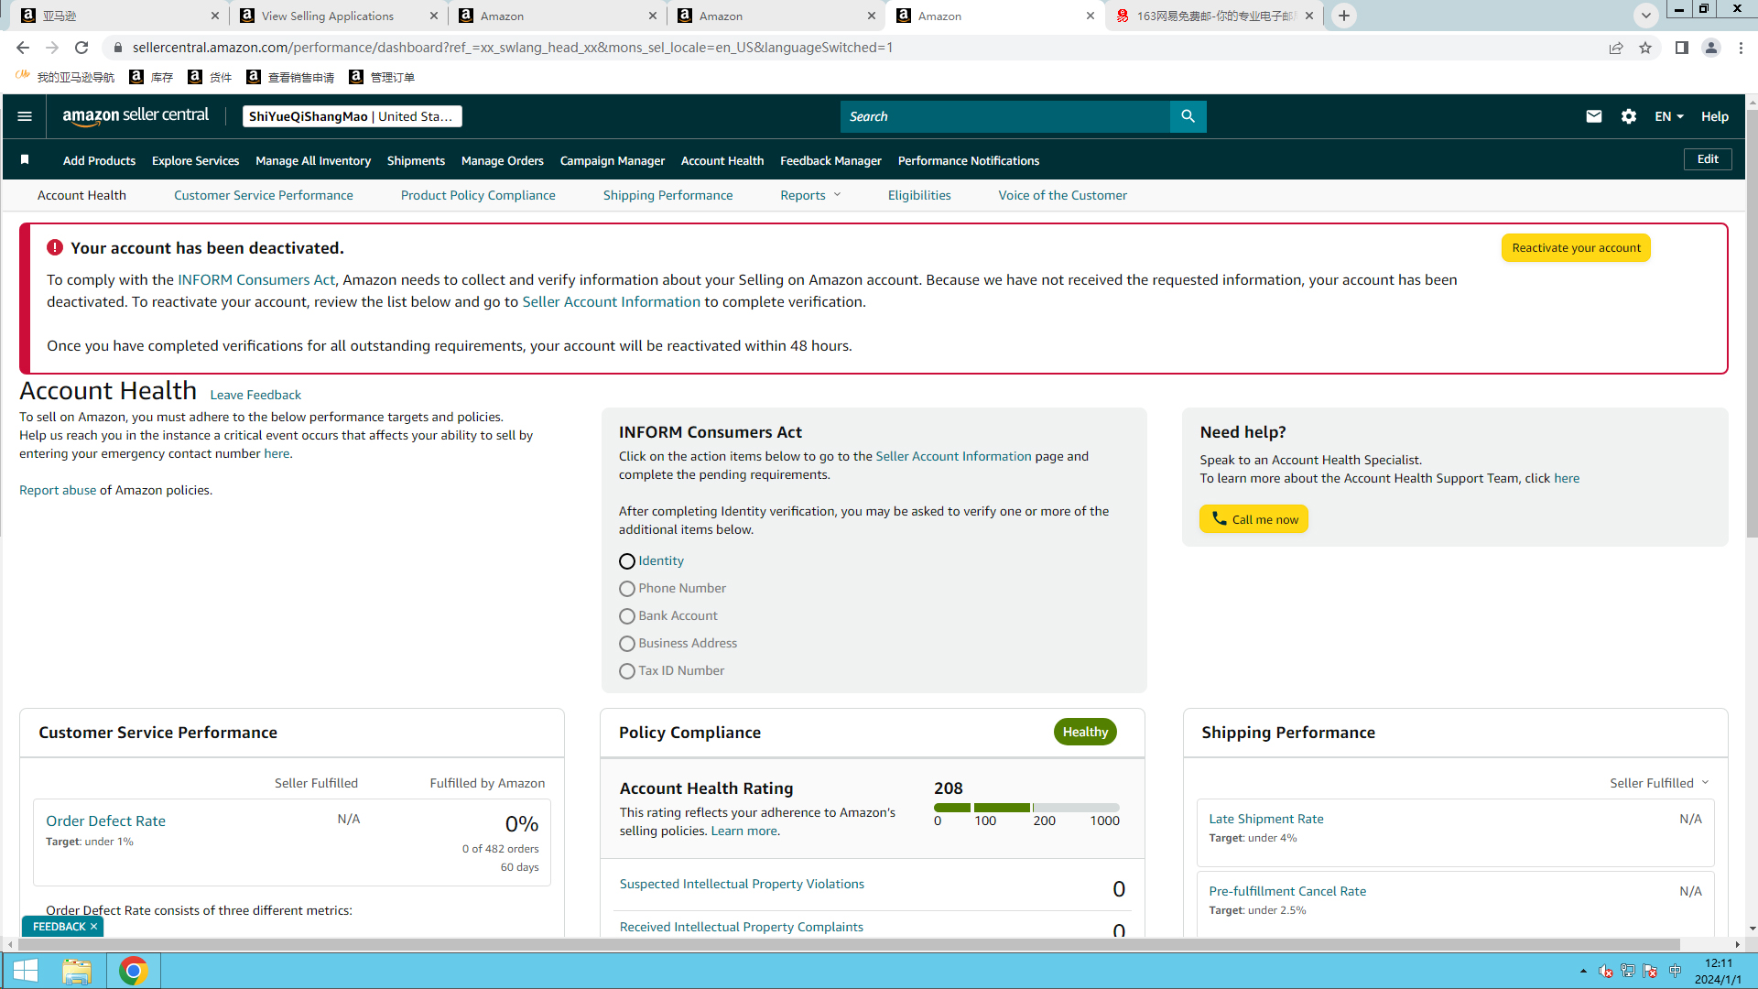The height and width of the screenshot is (989, 1758).
Task: Click the Healthy status badge
Action: coord(1085,732)
